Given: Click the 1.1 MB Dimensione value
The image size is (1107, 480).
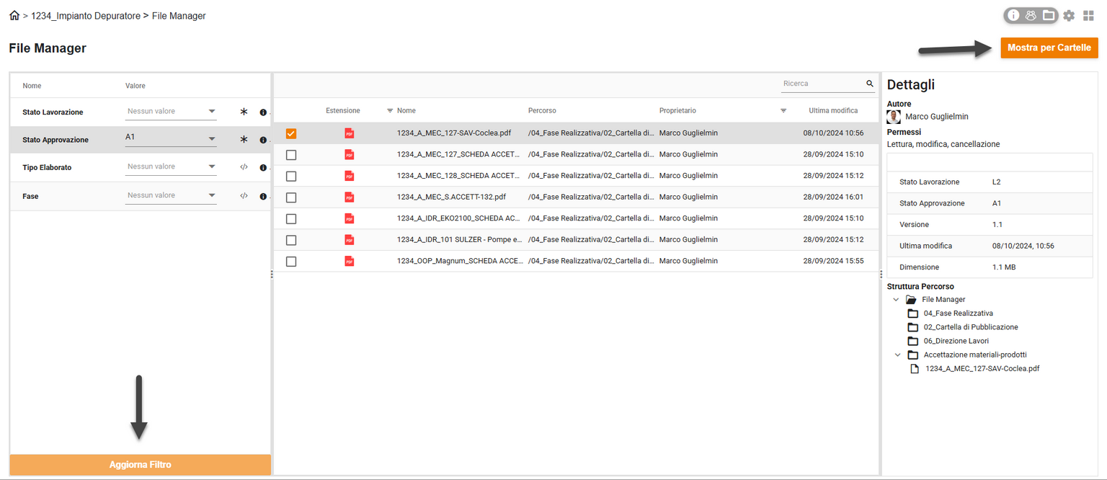Looking at the screenshot, I should coord(1004,267).
